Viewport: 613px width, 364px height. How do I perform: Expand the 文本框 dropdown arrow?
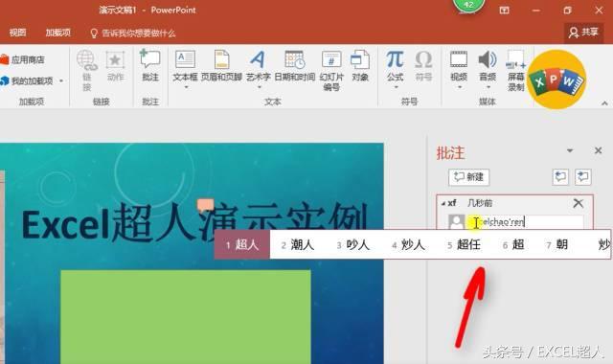(186, 87)
